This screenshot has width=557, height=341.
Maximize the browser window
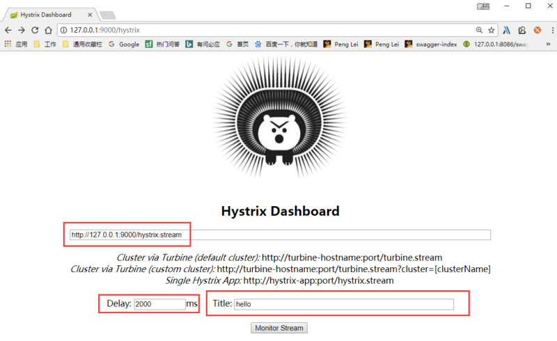528,6
